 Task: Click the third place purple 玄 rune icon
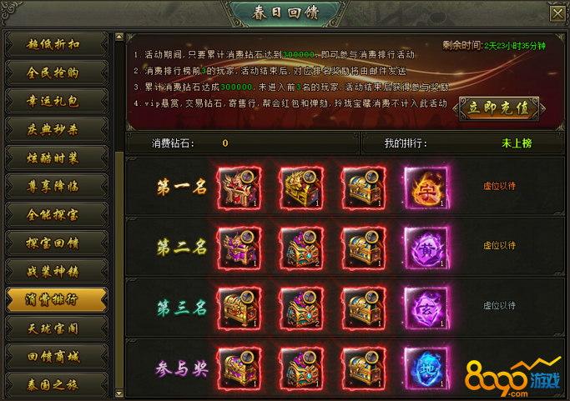[426, 308]
